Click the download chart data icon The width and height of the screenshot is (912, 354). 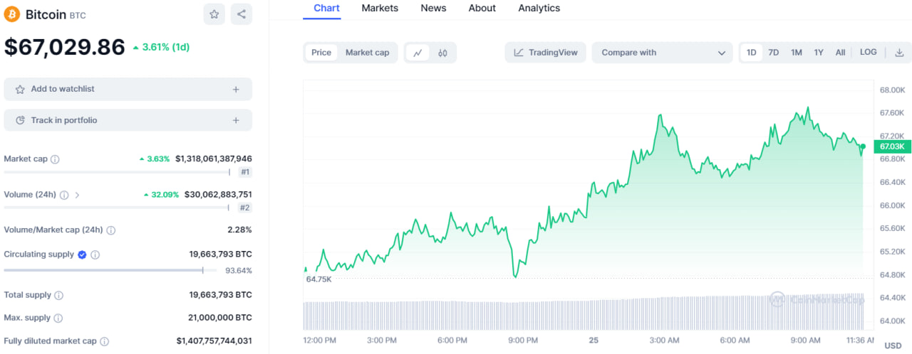pyautogui.click(x=899, y=53)
